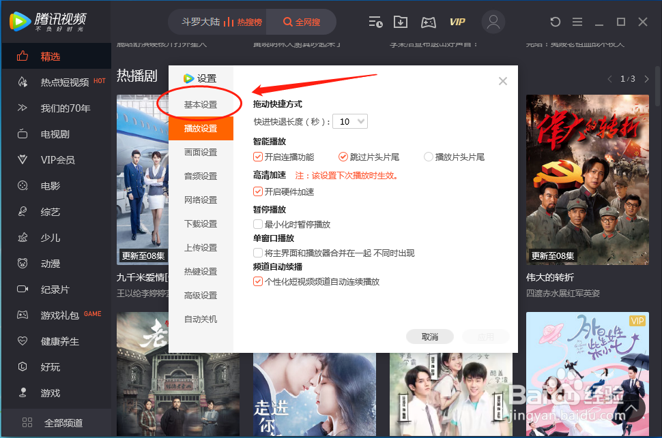This screenshot has height=438, width=662.
Task: Open 少儿 channel in sidebar
Action: point(57,238)
